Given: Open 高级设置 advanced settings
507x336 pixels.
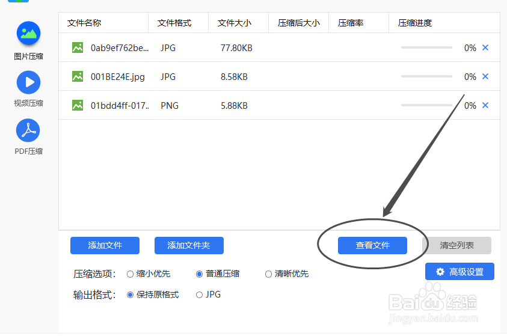Looking at the screenshot, I should tap(459, 272).
